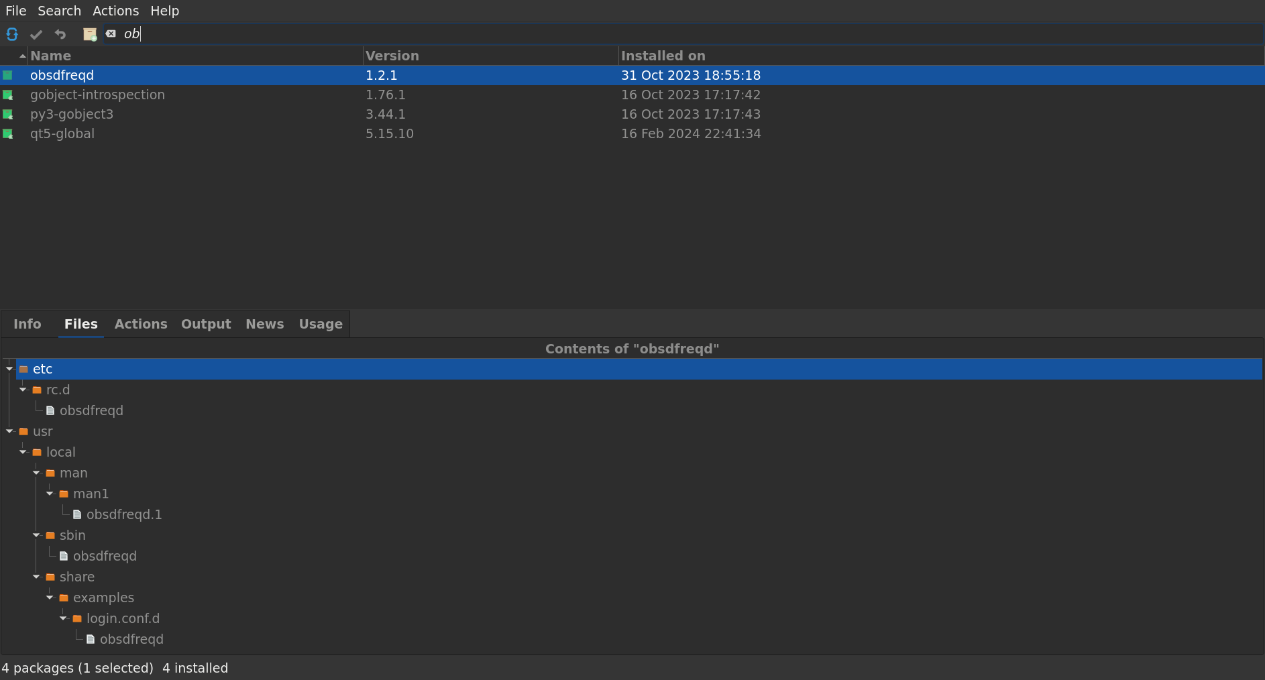Clear search text with the X icon

pos(111,34)
